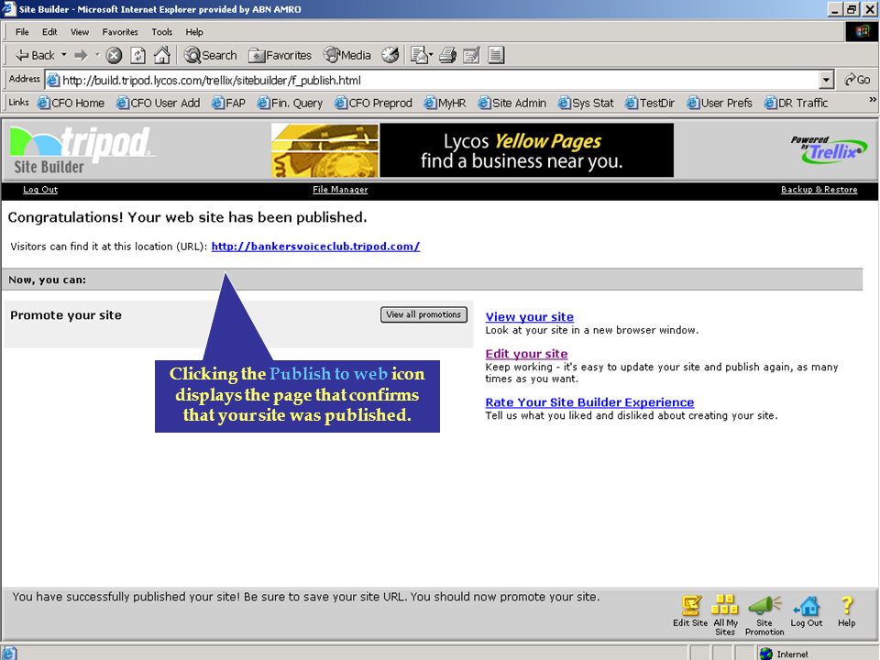Open the File Manager link

click(x=340, y=190)
